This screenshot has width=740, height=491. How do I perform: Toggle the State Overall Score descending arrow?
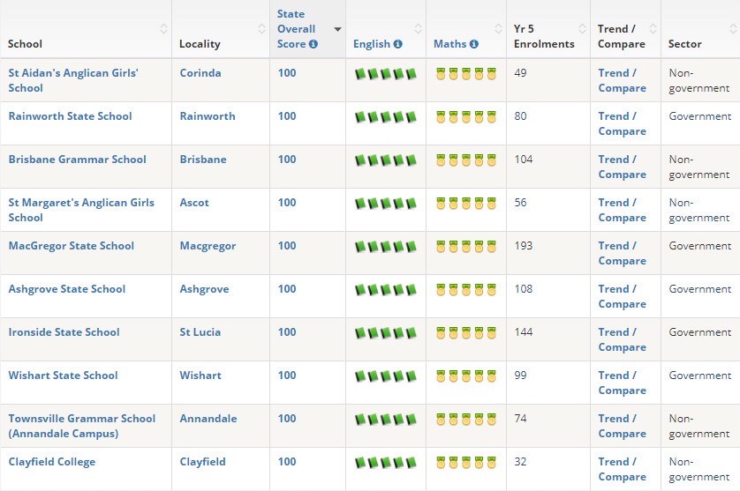point(337,29)
